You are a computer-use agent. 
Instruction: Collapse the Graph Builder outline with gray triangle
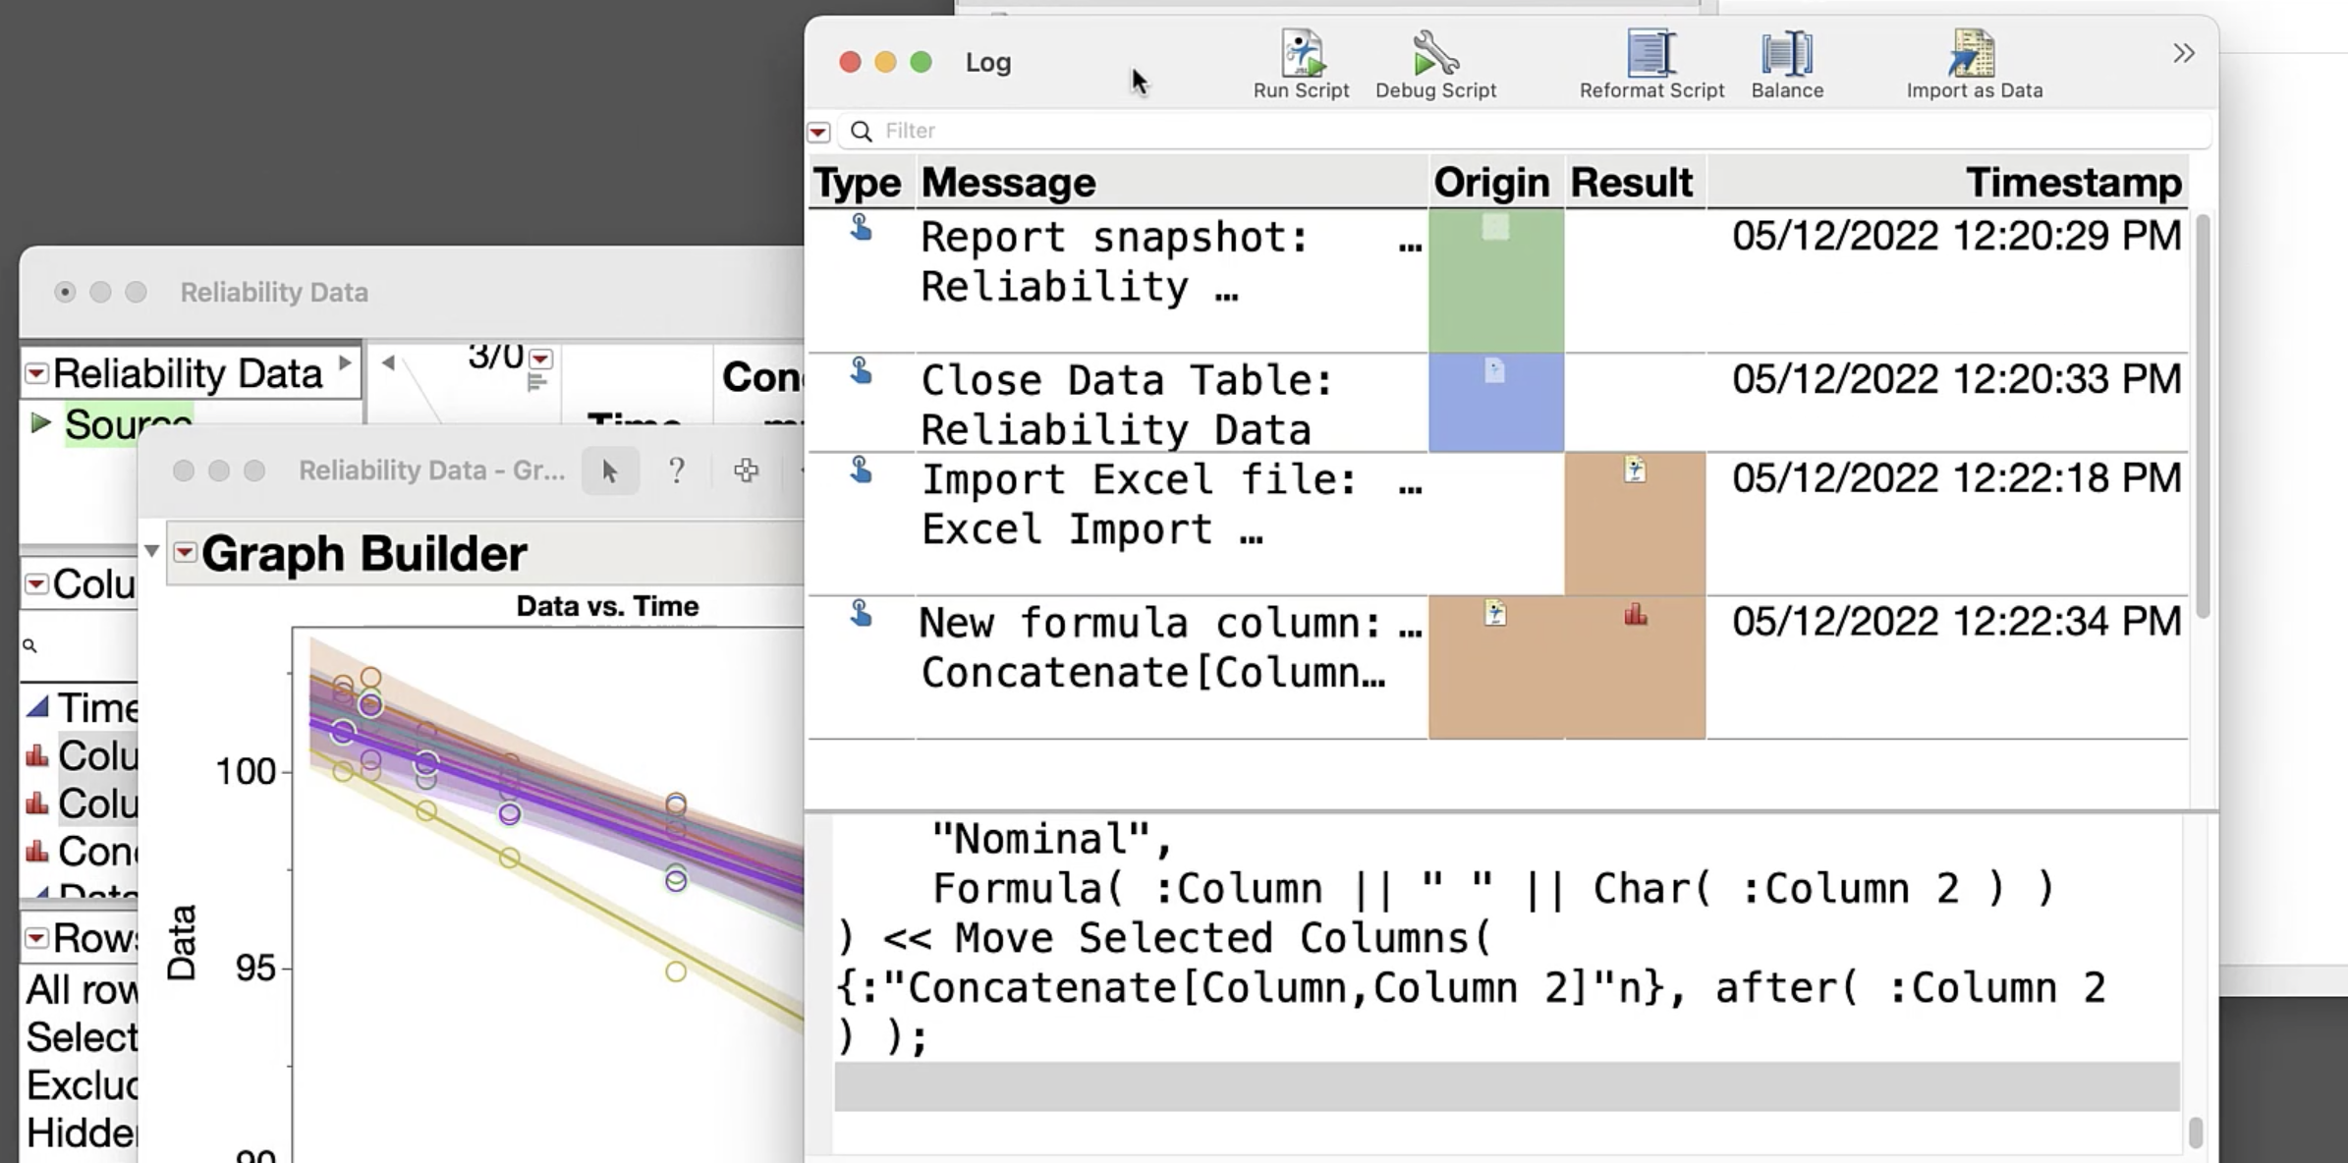(151, 551)
